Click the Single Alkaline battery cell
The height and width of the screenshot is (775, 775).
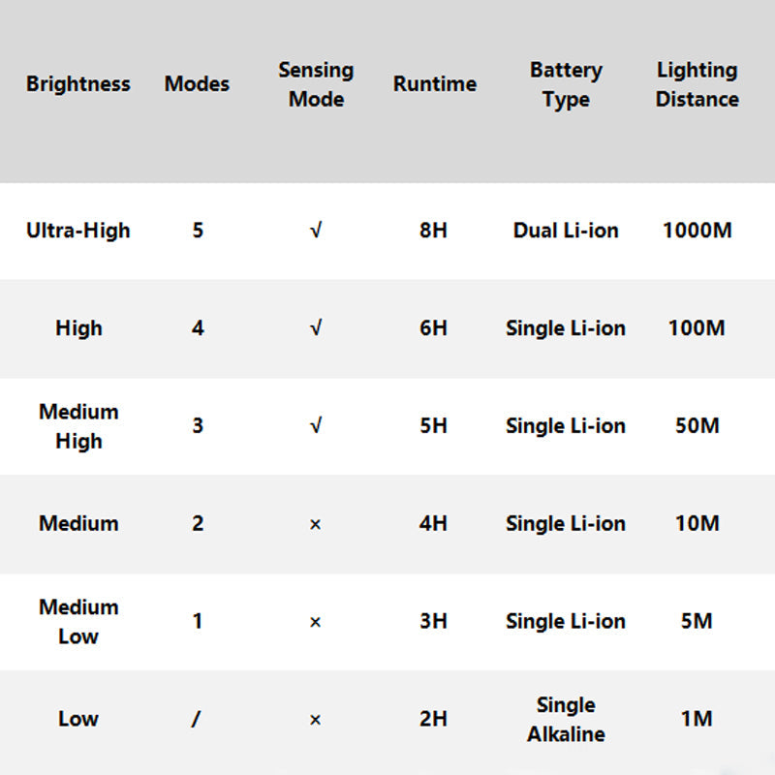[566, 719]
